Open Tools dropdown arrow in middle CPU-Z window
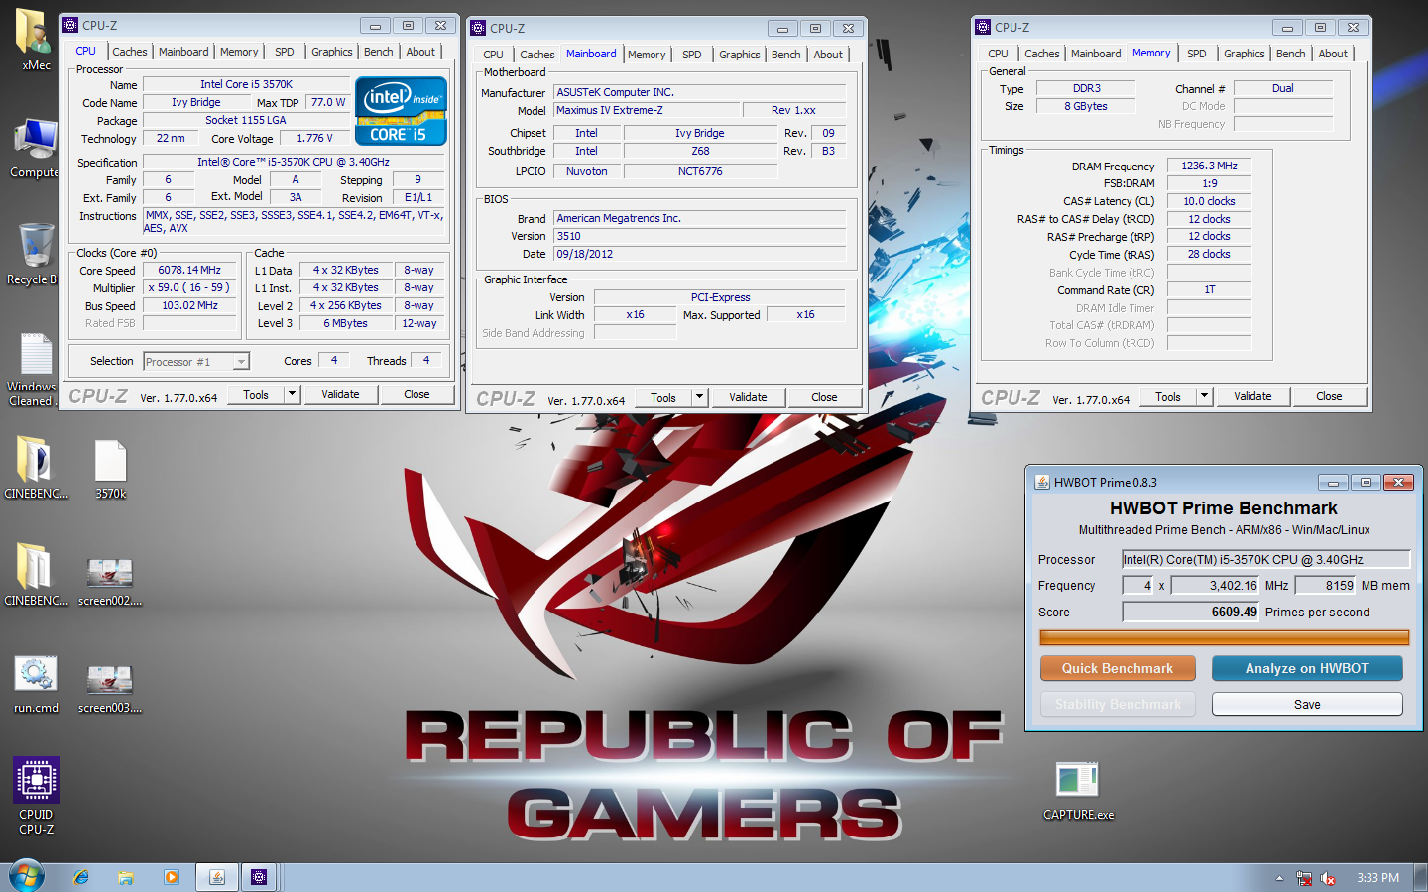 699,397
